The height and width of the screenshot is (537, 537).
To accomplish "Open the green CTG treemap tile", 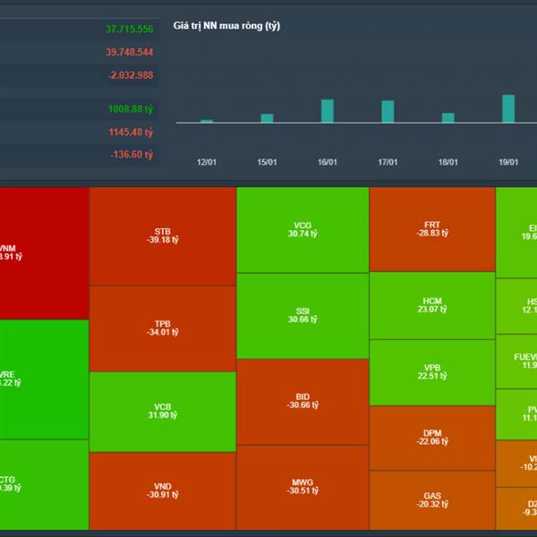I will coord(44,484).
